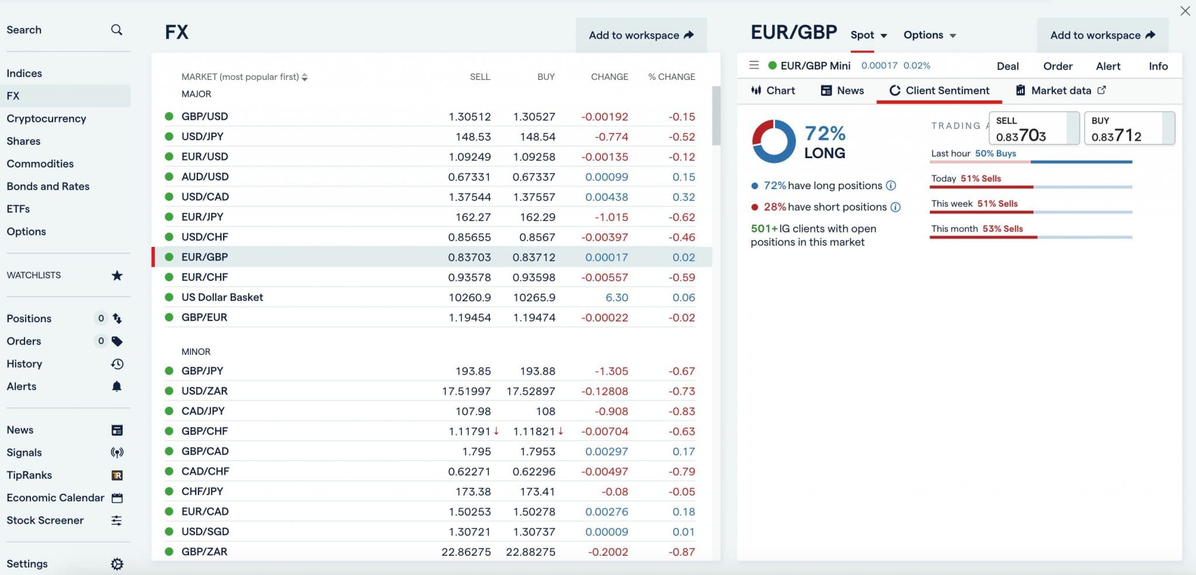Open the Search magnifier icon
The image size is (1196, 575).
tap(116, 29)
